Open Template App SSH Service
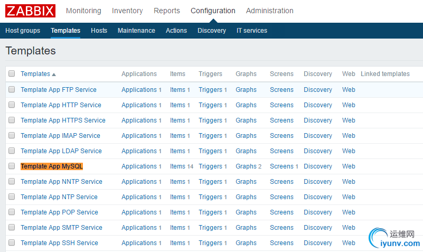The height and width of the screenshot is (252, 423). [59, 243]
